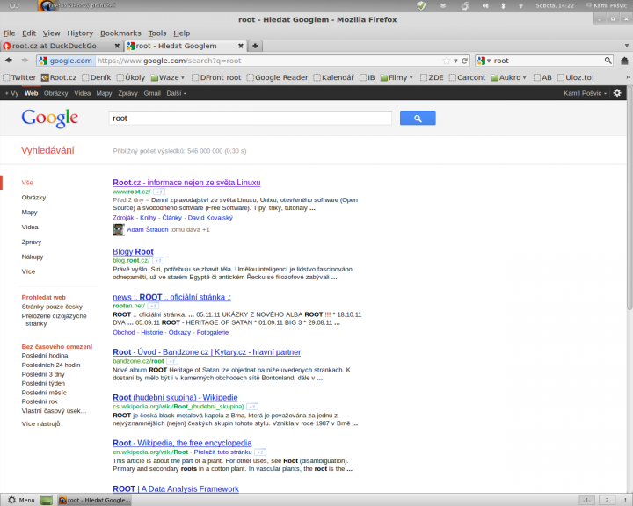Screen dimensions: 633x506
Task: Click the Google logo
Action: pyautogui.click(x=49, y=119)
